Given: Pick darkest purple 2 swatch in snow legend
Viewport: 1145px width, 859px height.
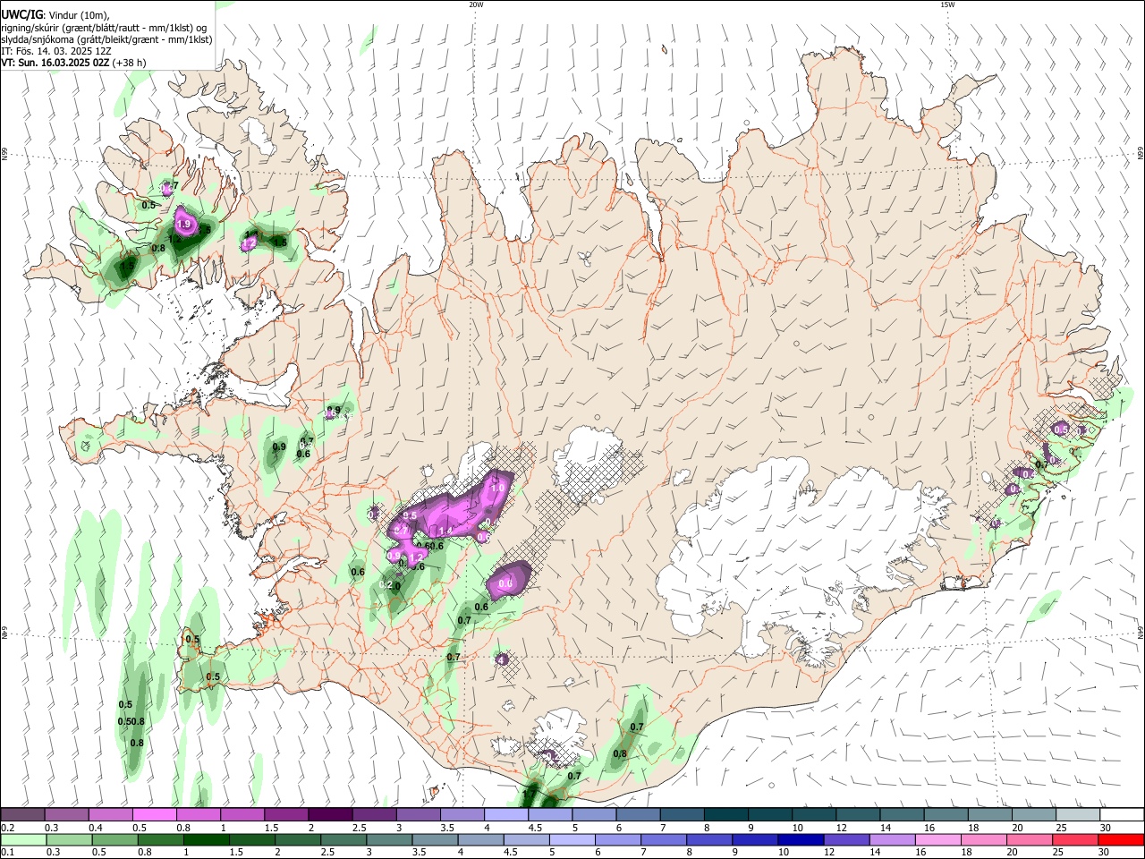Looking at the screenshot, I should [330, 814].
